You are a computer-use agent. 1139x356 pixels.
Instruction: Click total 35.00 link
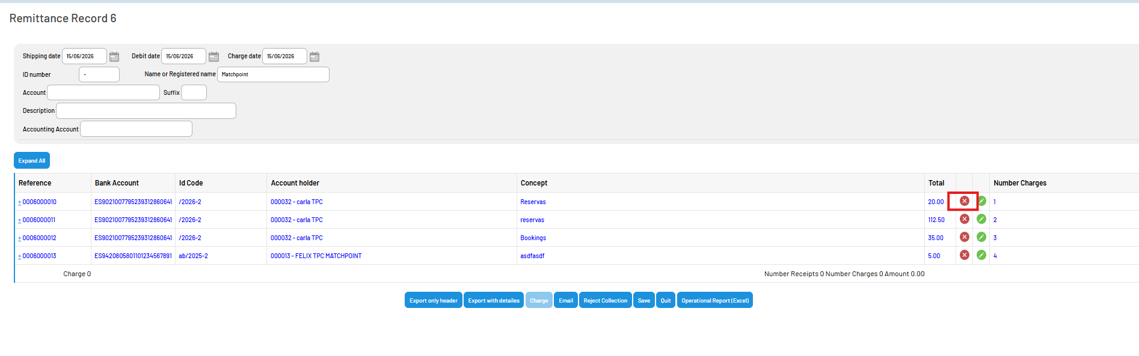pyautogui.click(x=936, y=238)
